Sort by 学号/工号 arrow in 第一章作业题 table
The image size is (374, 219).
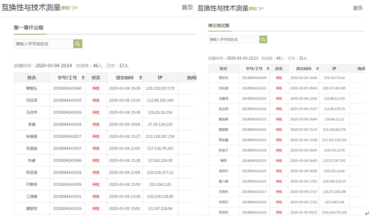click(x=83, y=77)
